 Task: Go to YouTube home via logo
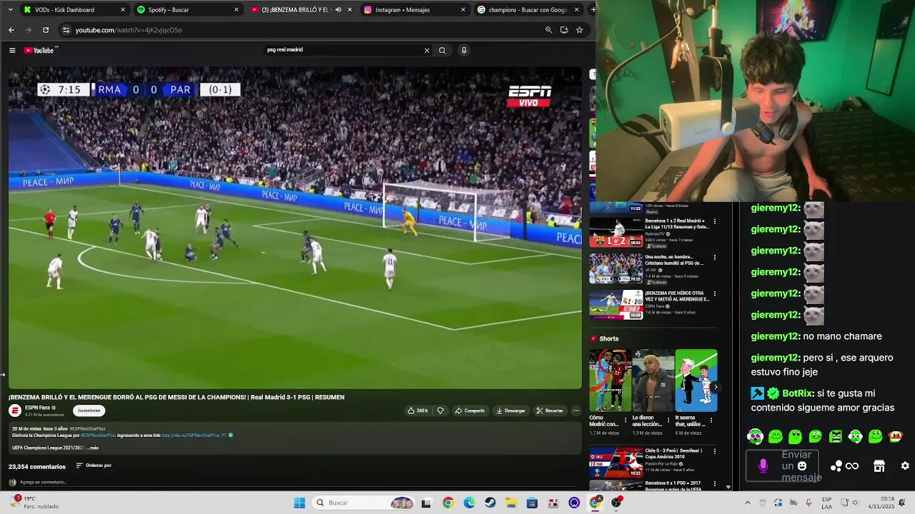point(39,51)
